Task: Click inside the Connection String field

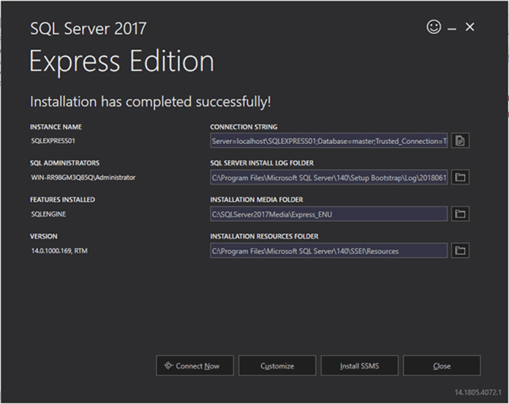Action: pyautogui.click(x=328, y=140)
